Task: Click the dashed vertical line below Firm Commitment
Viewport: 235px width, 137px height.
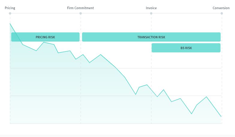Action: [x=81, y=90]
